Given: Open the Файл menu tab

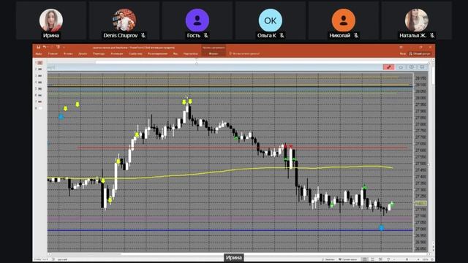Looking at the screenshot, I should tap(39, 53).
